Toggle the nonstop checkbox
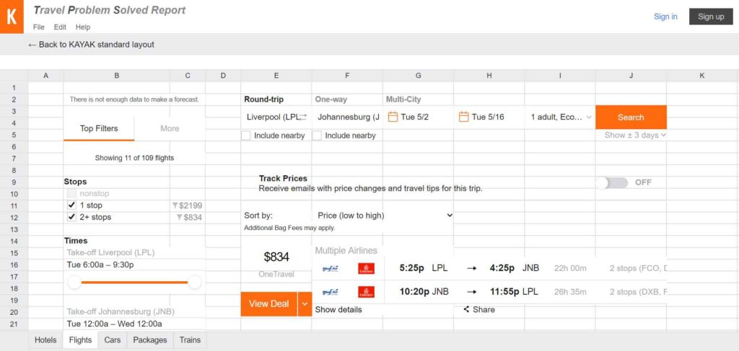Viewport: 739px width, 351px height. click(x=71, y=193)
